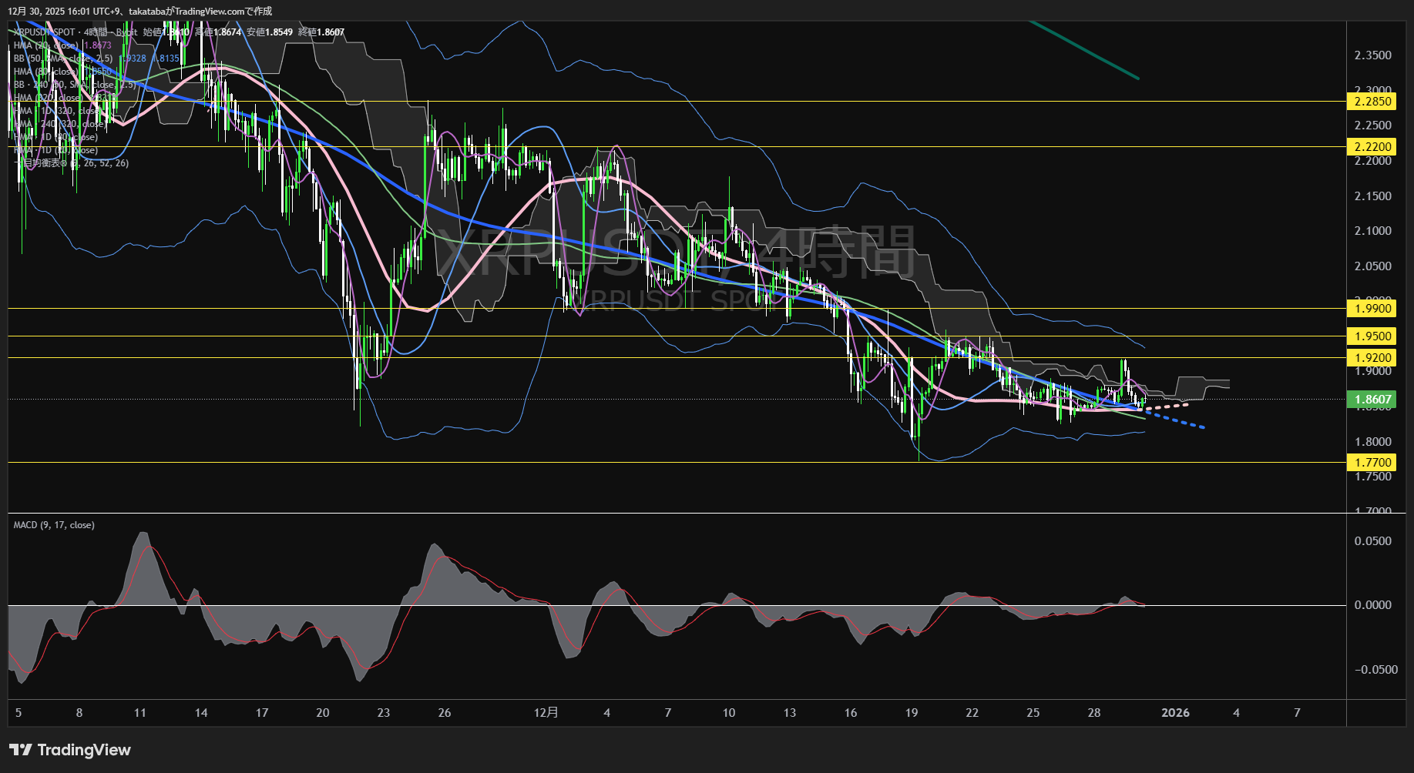
Task: Click the MACD (9, 17, close) legend label
Action: [54, 524]
